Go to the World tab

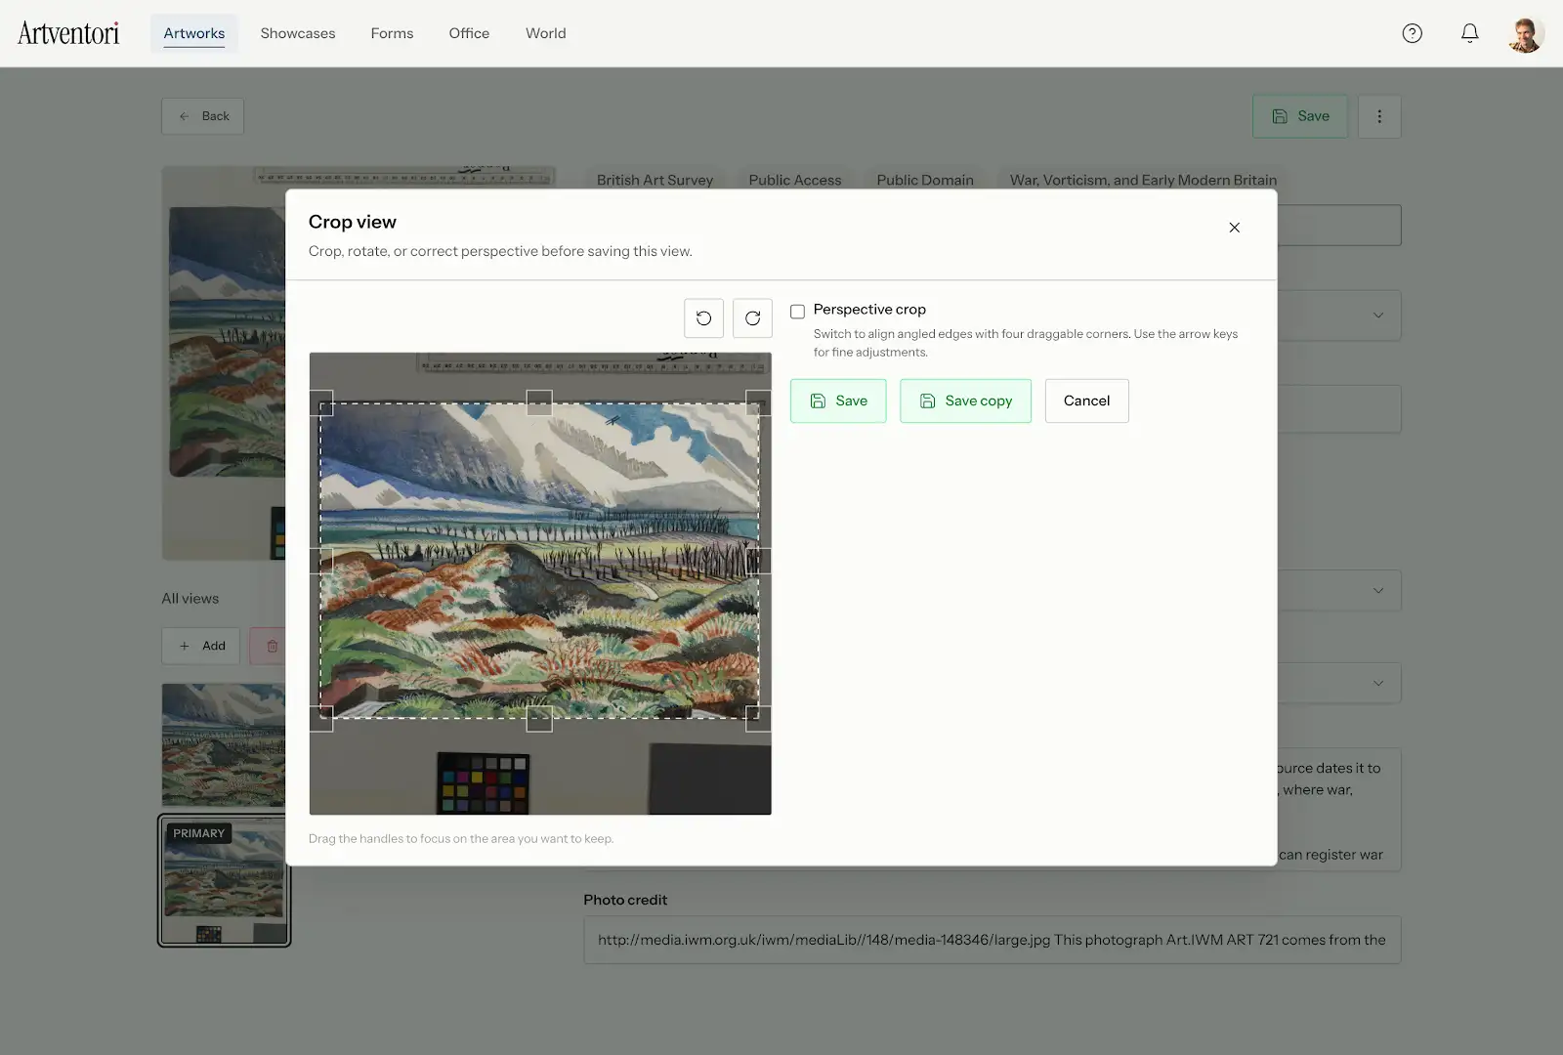point(546,33)
